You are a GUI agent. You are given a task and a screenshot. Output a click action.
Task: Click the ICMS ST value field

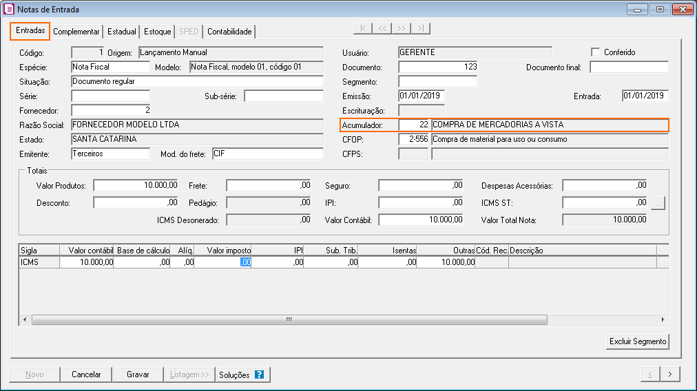pos(605,202)
